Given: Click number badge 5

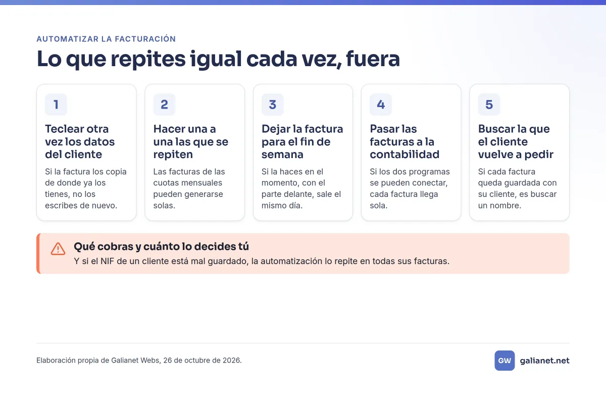Looking at the screenshot, I should (x=489, y=105).
